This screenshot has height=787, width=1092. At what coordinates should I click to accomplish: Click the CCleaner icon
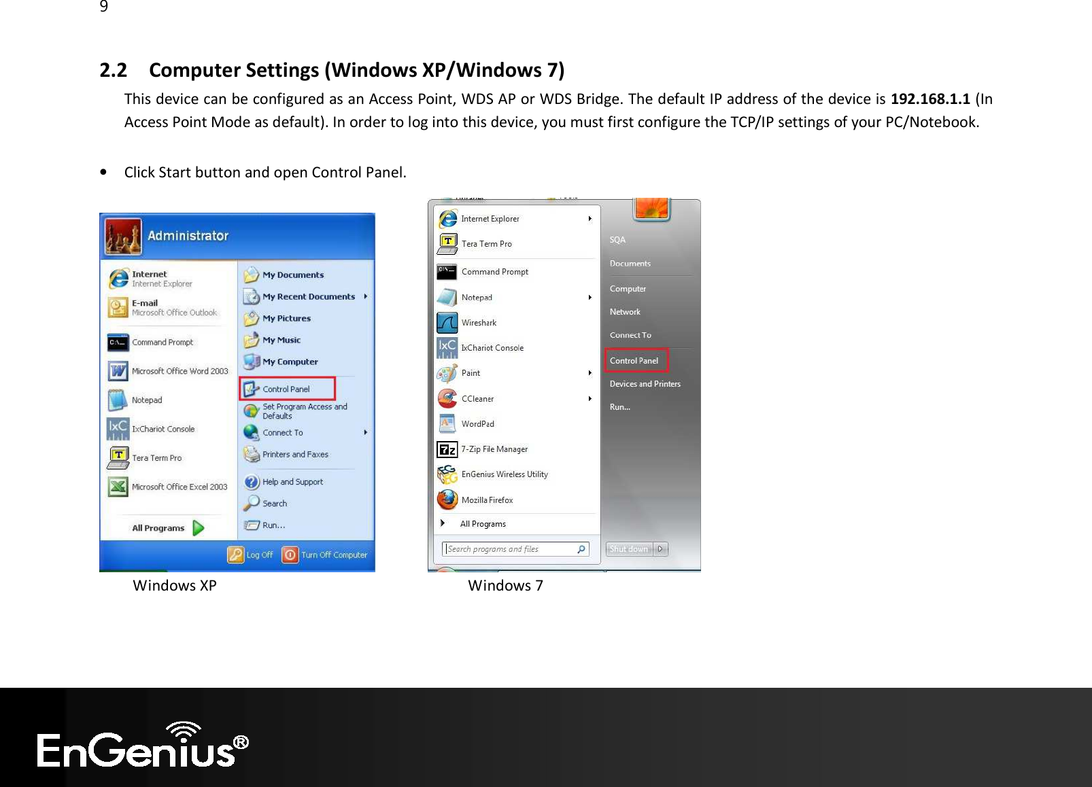click(447, 398)
